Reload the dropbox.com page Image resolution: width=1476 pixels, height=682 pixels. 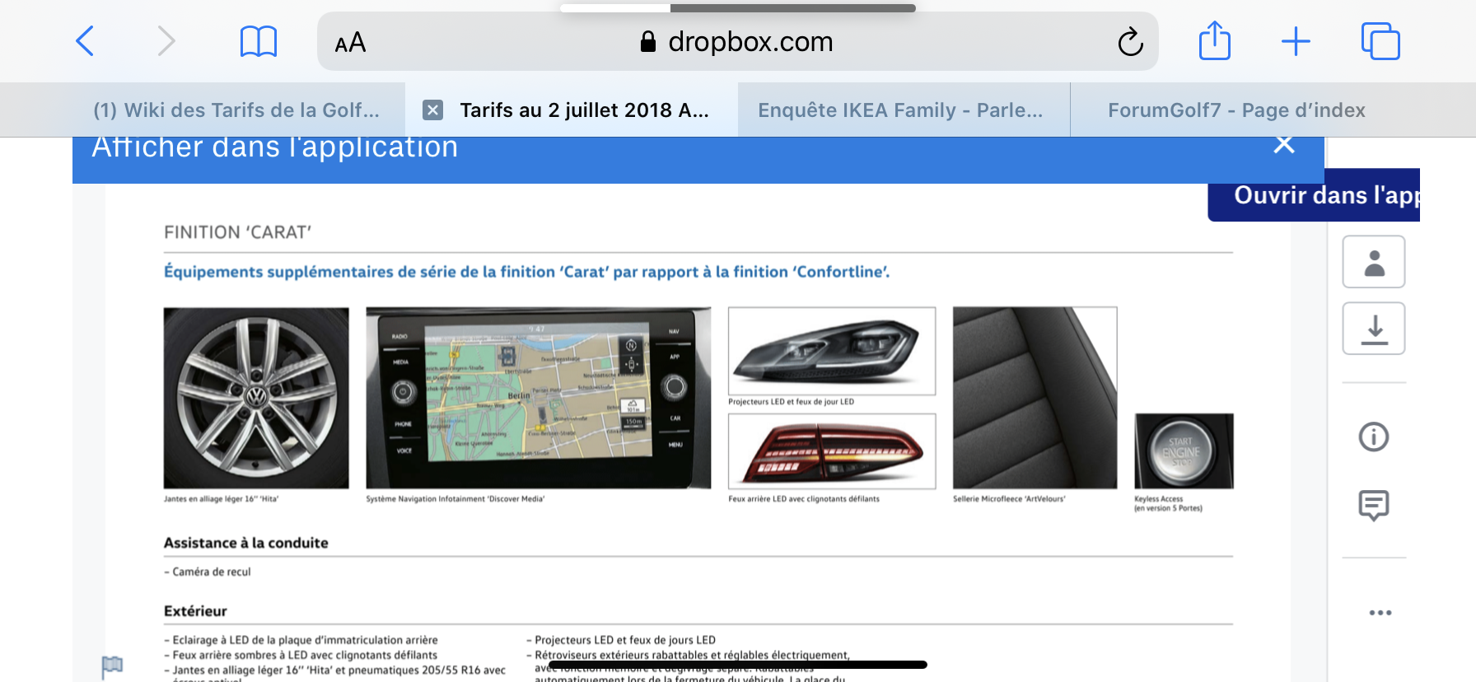pyautogui.click(x=1130, y=41)
